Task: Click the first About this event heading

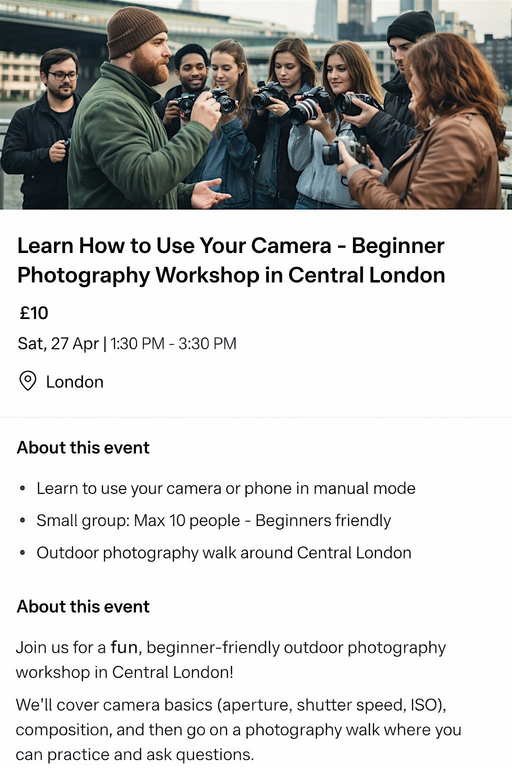Action: [x=83, y=447]
